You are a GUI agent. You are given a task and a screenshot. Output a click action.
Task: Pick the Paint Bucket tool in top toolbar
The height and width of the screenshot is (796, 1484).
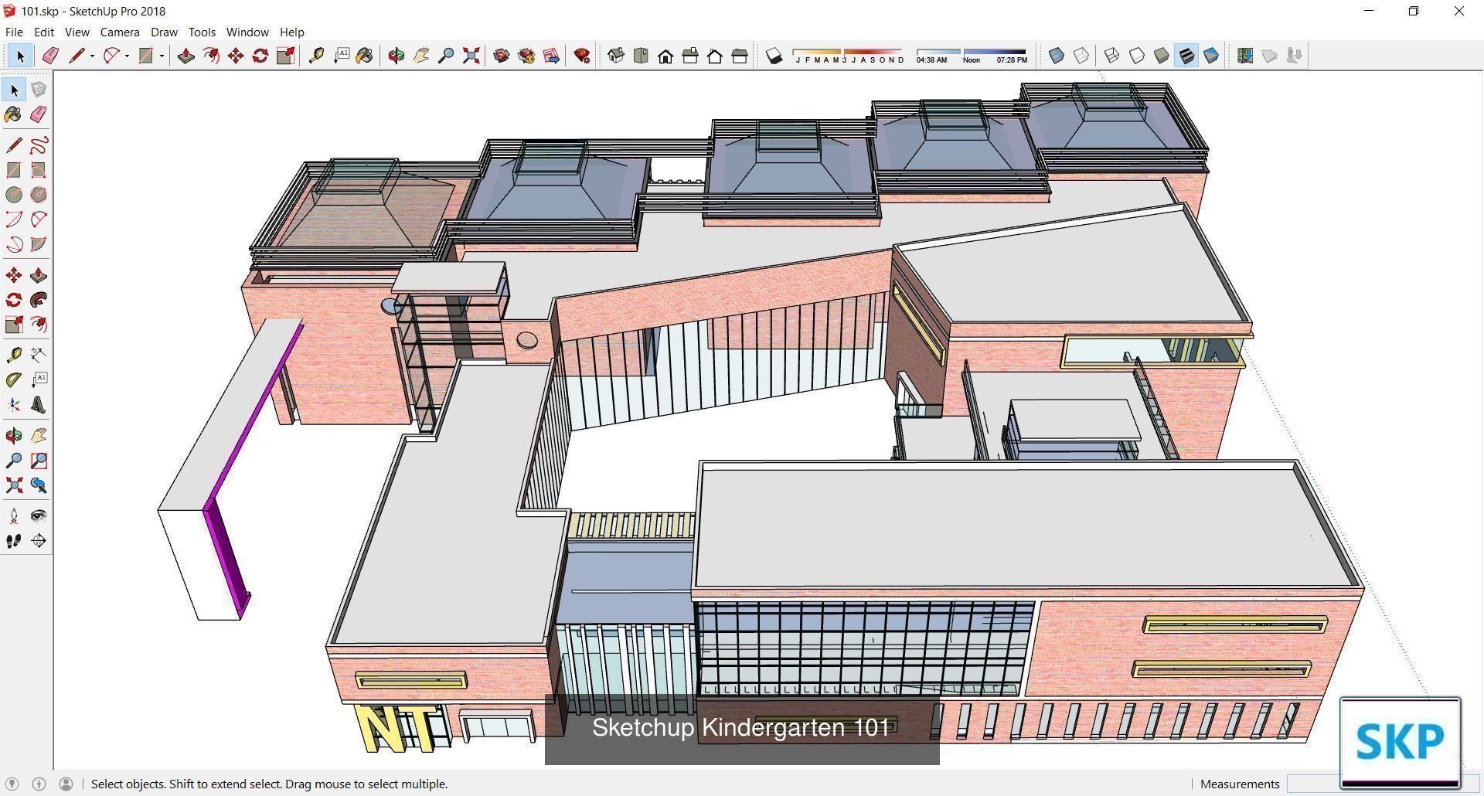[365, 56]
